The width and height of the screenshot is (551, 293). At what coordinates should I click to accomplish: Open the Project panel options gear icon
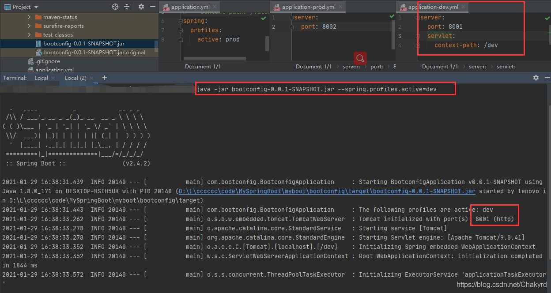140,7
